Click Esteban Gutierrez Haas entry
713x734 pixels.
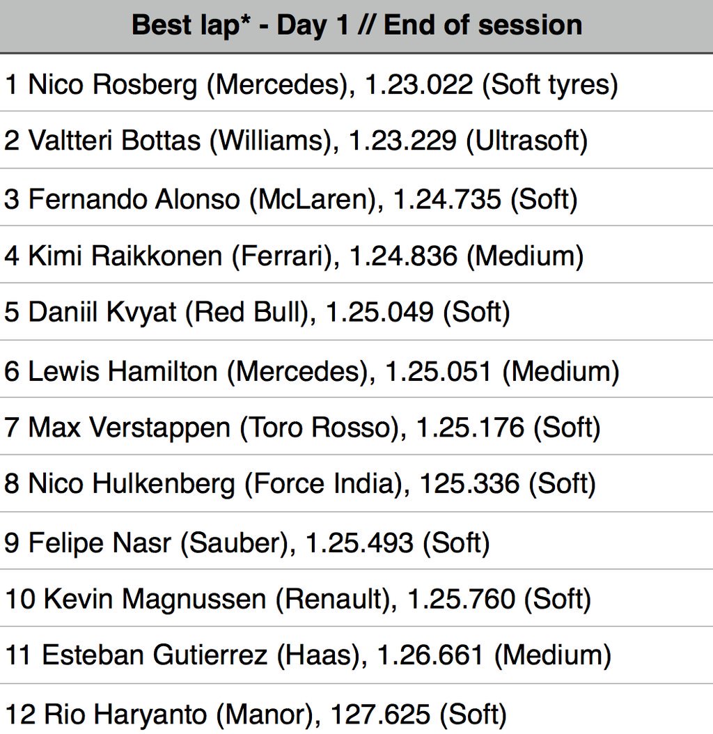[x=356, y=655]
